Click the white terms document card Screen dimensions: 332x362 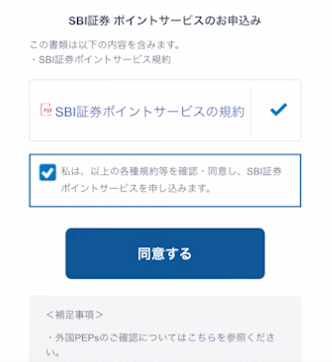pos(165,110)
